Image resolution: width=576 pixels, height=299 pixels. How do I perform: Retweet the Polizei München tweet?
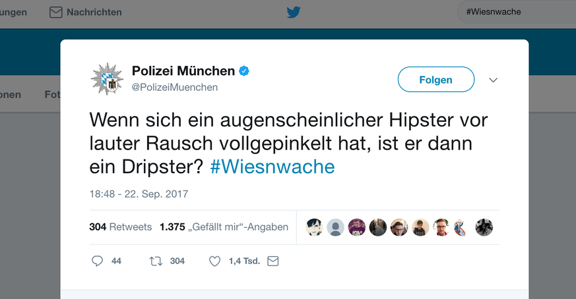[156, 261]
